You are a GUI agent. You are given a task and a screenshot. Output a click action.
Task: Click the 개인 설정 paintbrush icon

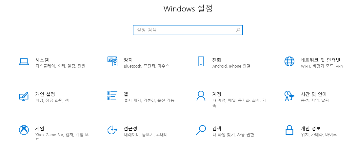pyautogui.click(x=24, y=96)
